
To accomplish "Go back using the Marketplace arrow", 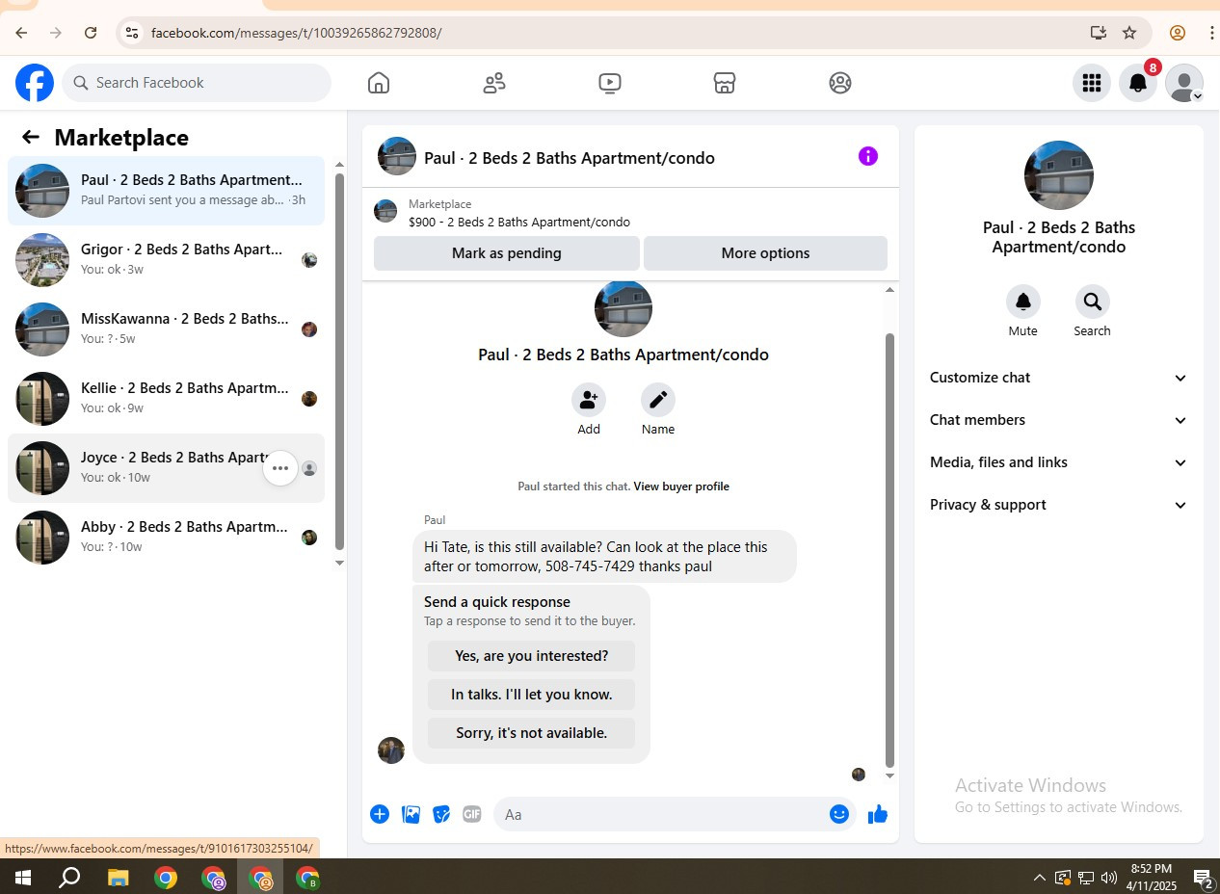I will [x=31, y=138].
